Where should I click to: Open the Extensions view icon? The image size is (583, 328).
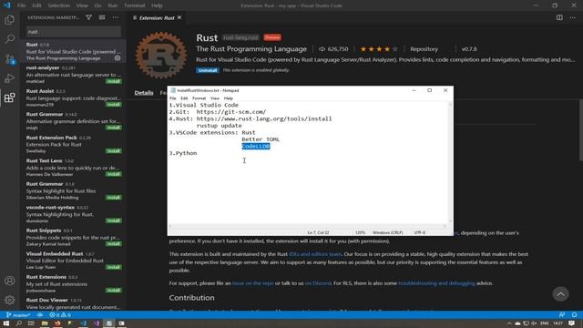[10, 97]
